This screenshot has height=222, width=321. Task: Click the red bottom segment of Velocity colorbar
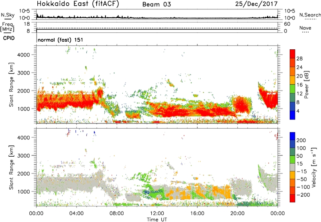pyautogui.click(x=293, y=198)
